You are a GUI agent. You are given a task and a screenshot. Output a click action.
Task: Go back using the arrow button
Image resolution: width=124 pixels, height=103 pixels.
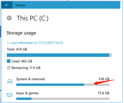pos(7,5)
